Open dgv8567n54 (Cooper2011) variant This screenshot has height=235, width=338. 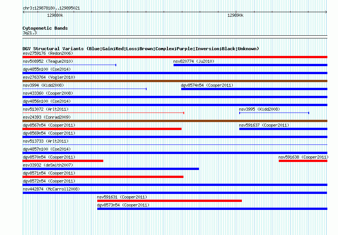49,125
